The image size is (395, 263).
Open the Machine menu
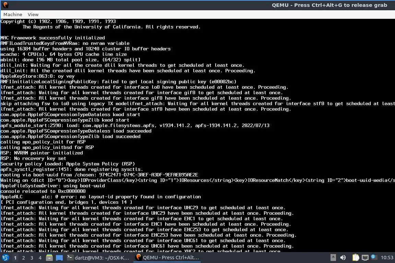[x=13, y=15]
